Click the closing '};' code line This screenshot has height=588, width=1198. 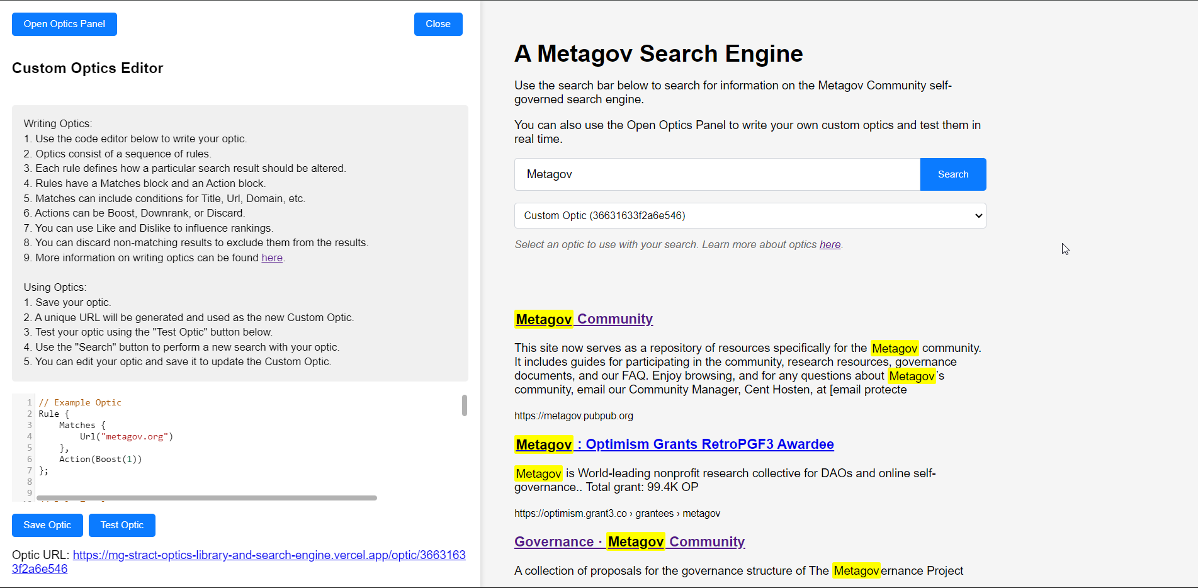tap(43, 470)
